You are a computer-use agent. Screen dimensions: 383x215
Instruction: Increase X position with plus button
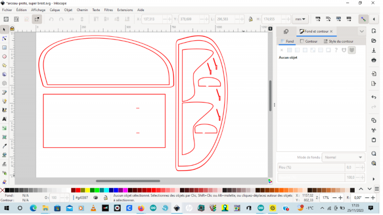[x=169, y=19]
